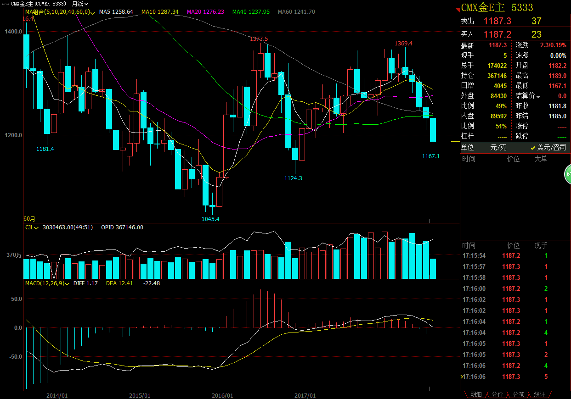Click the 370万 volume axis label

(x=14, y=255)
